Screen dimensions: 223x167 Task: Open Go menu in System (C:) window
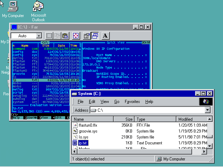click(x=117, y=102)
